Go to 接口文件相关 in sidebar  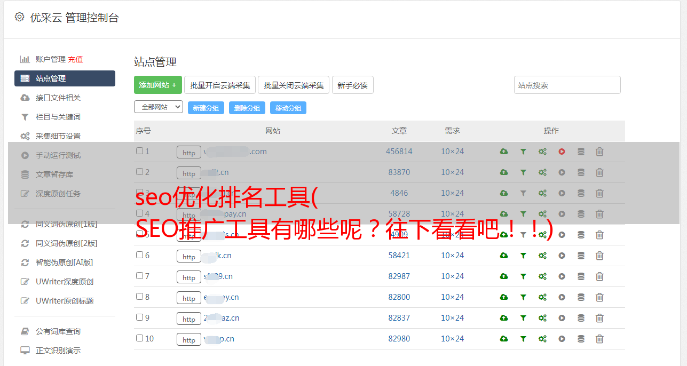click(x=58, y=98)
